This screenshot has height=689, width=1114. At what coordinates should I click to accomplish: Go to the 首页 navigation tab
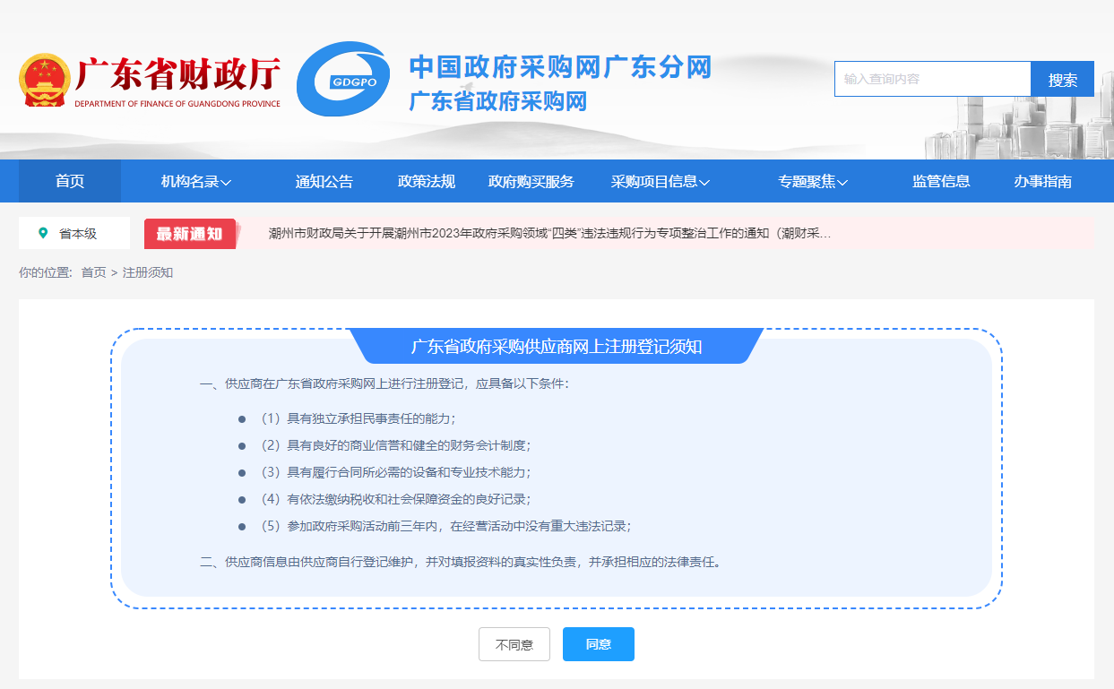coord(70,182)
